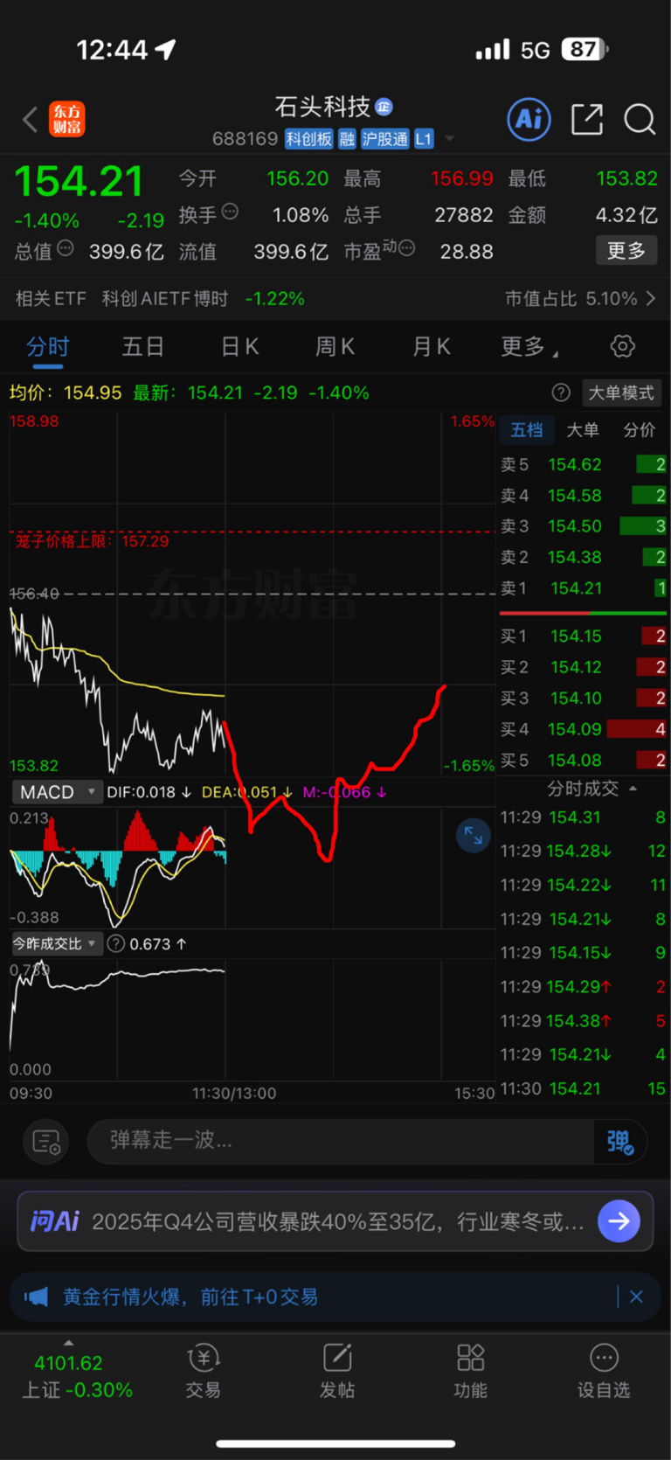Tap the 买5 154.08 order row
671x1460 pixels.
584,760
